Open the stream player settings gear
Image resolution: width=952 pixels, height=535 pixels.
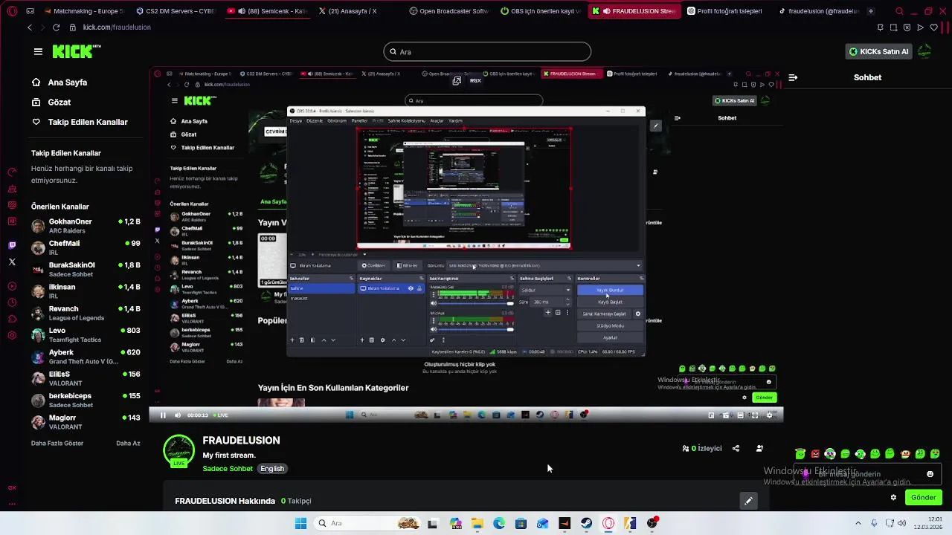click(x=769, y=415)
